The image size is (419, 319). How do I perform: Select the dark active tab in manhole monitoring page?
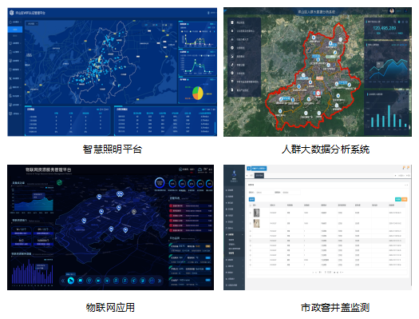tap(259, 175)
